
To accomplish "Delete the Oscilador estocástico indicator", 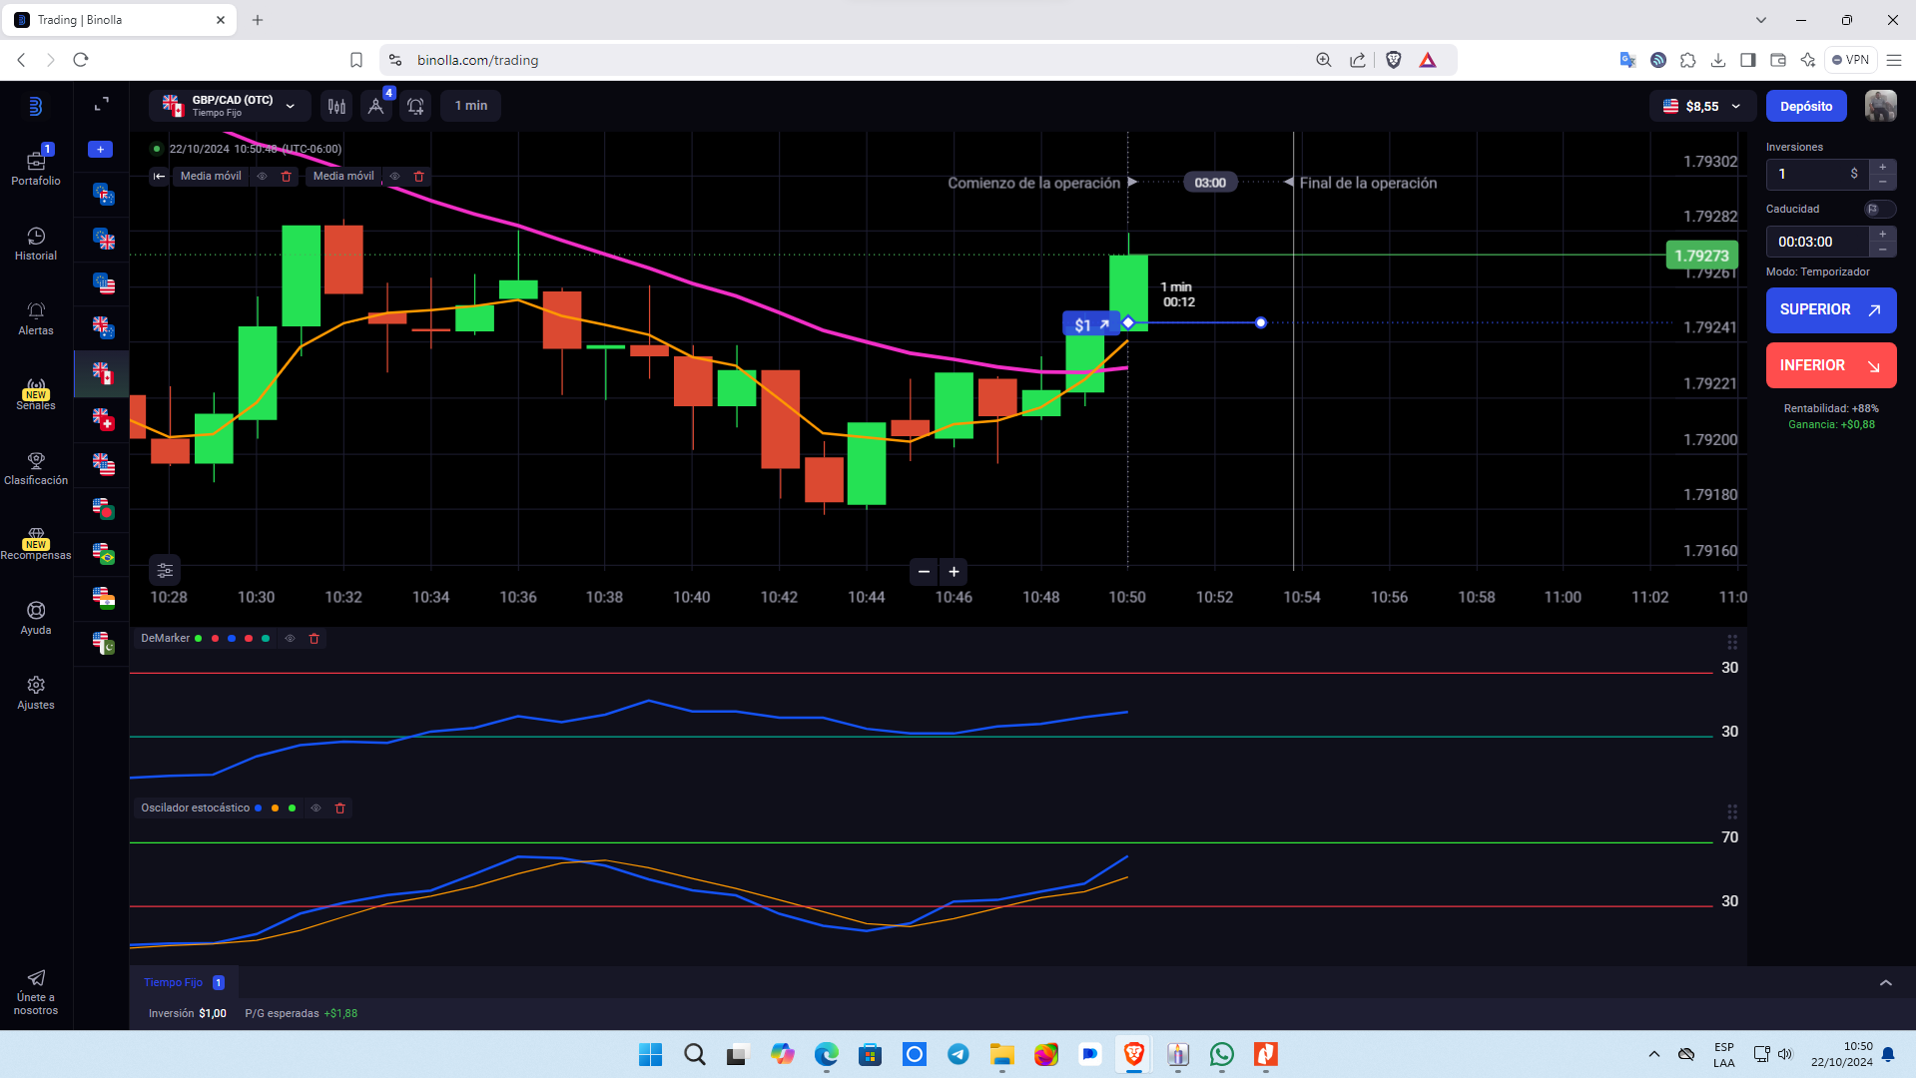I will (x=340, y=808).
